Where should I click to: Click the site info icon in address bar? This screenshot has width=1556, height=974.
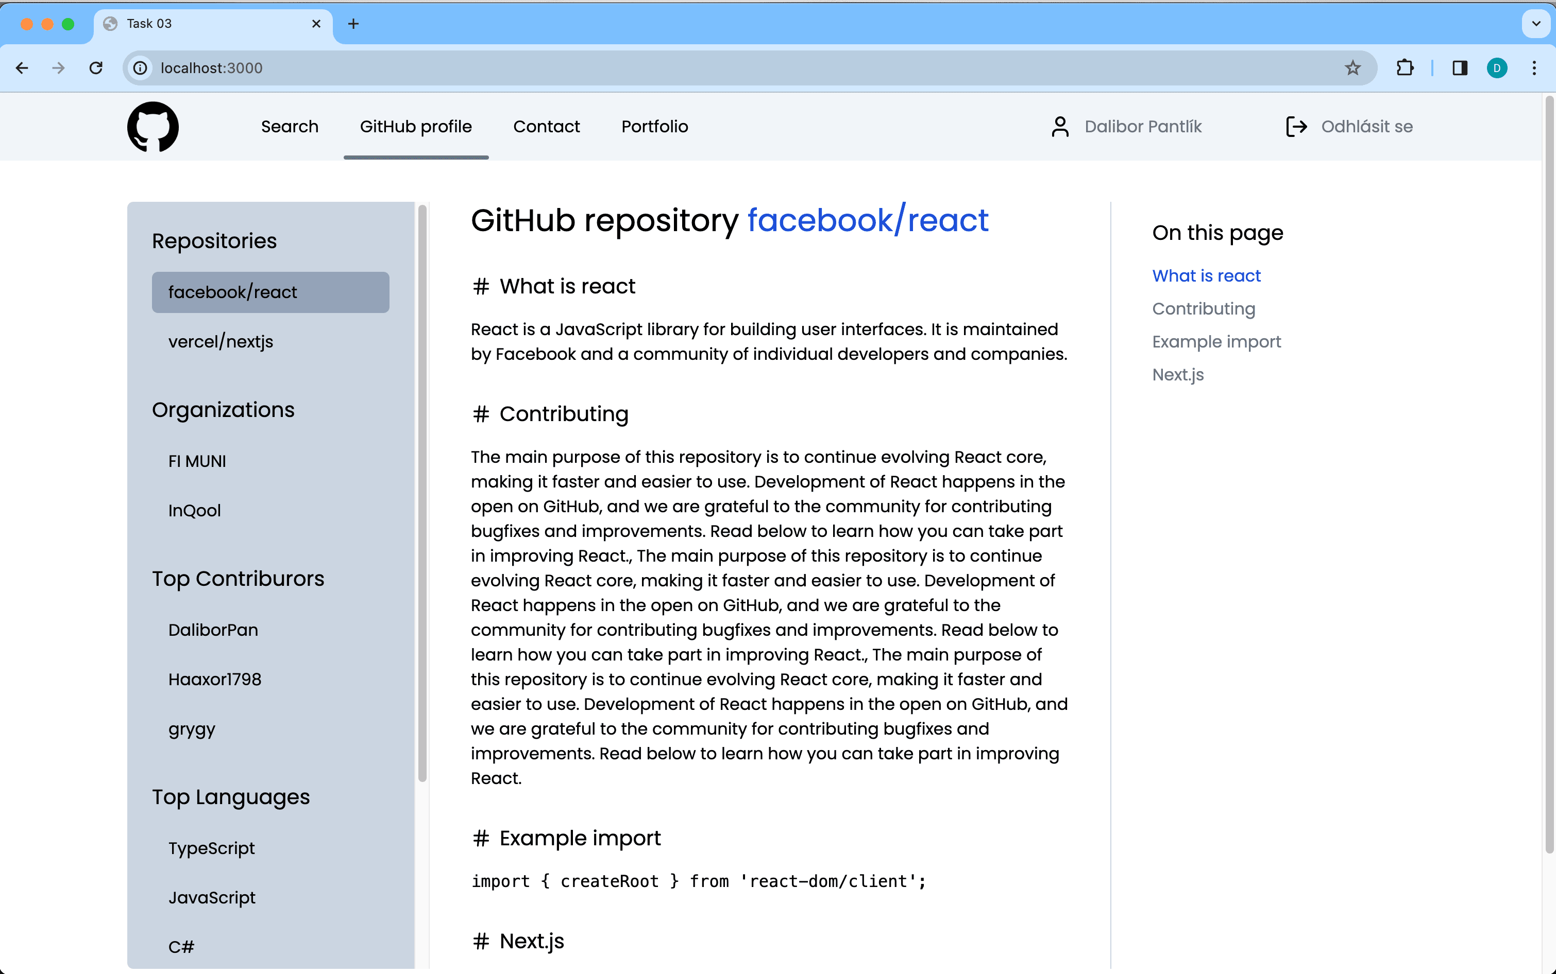tap(140, 67)
